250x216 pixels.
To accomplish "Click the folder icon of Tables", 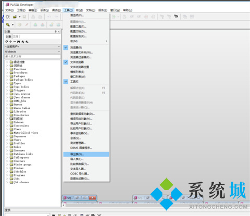I will pos(11,119).
